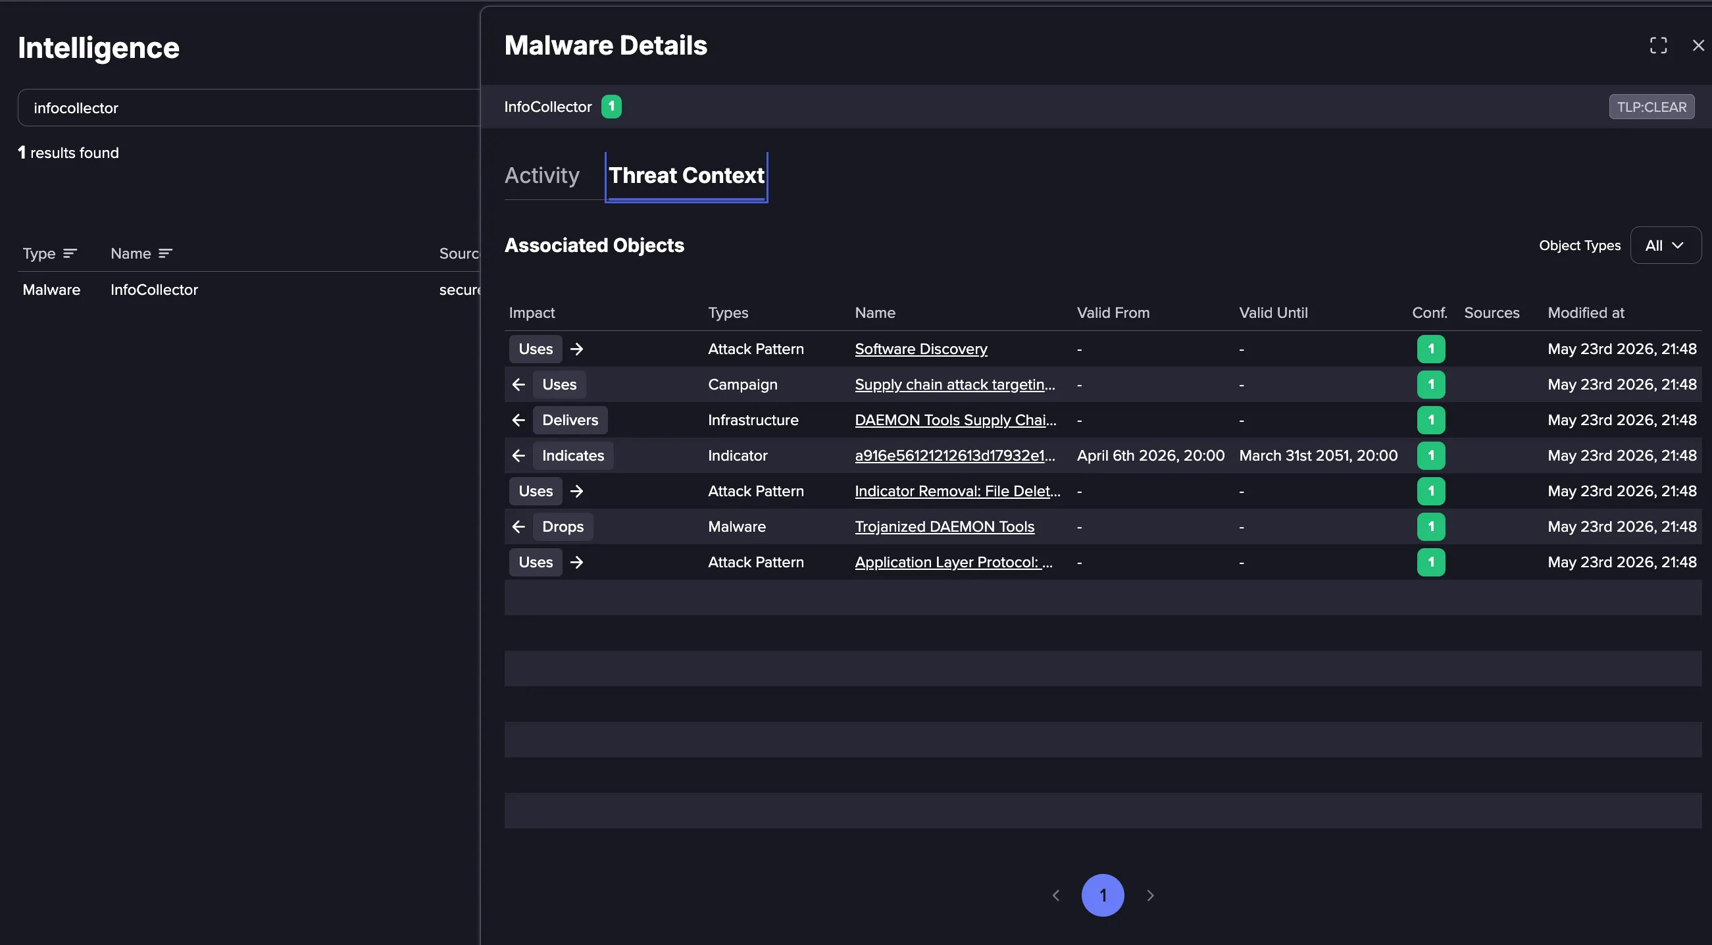Click the Modified at column header
This screenshot has width=1712, height=945.
[x=1586, y=313]
